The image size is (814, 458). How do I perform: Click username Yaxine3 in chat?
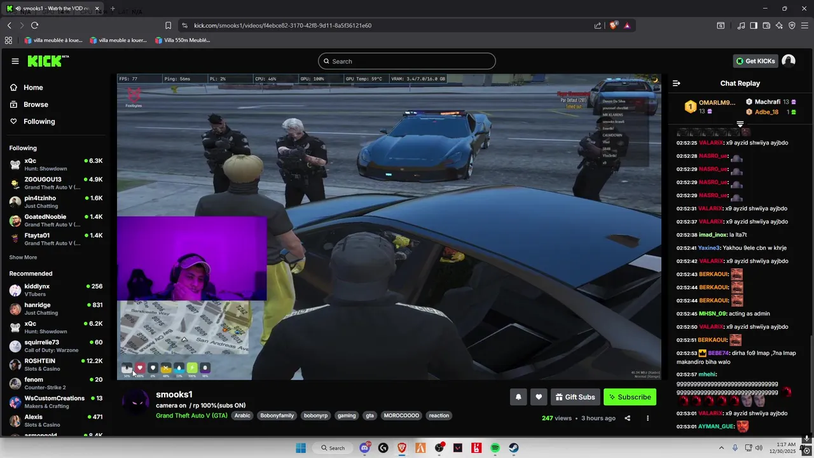(709, 248)
